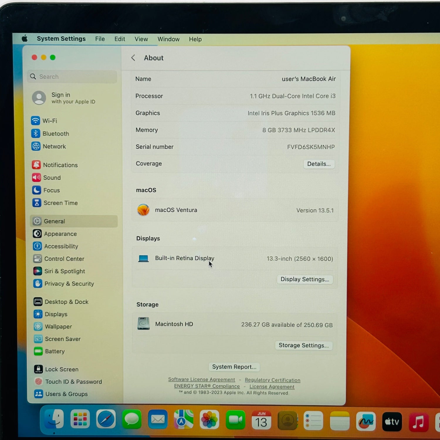
Task: Open the Users & Groups icon
Action: 39,394
